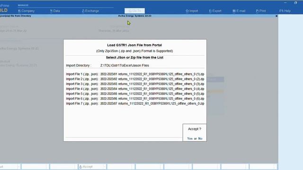
Task: Open F1: Help
Action: click(285, 11)
